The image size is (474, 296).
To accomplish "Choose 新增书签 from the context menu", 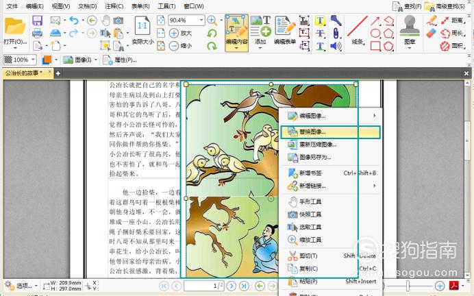I will pyautogui.click(x=330, y=173).
